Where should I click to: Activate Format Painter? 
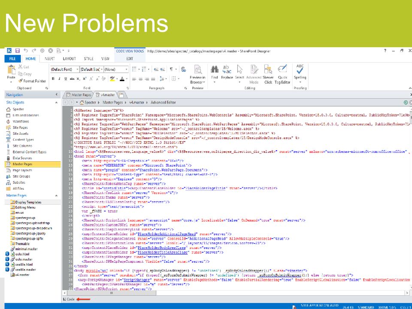click(32, 81)
